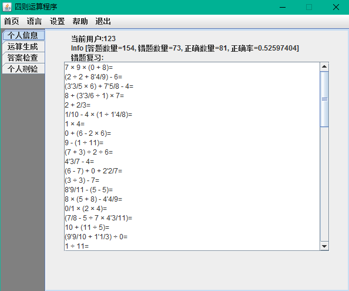Viewport: 349px width, 291px height.
Task: Click the line (2 ÷ 2 + 8'4/9) - 6=
Action: point(93,77)
